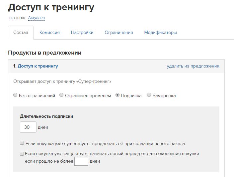
Task: Enable 'начинать новый период от даты окончания' checkbox
Action: pyautogui.click(x=22, y=154)
